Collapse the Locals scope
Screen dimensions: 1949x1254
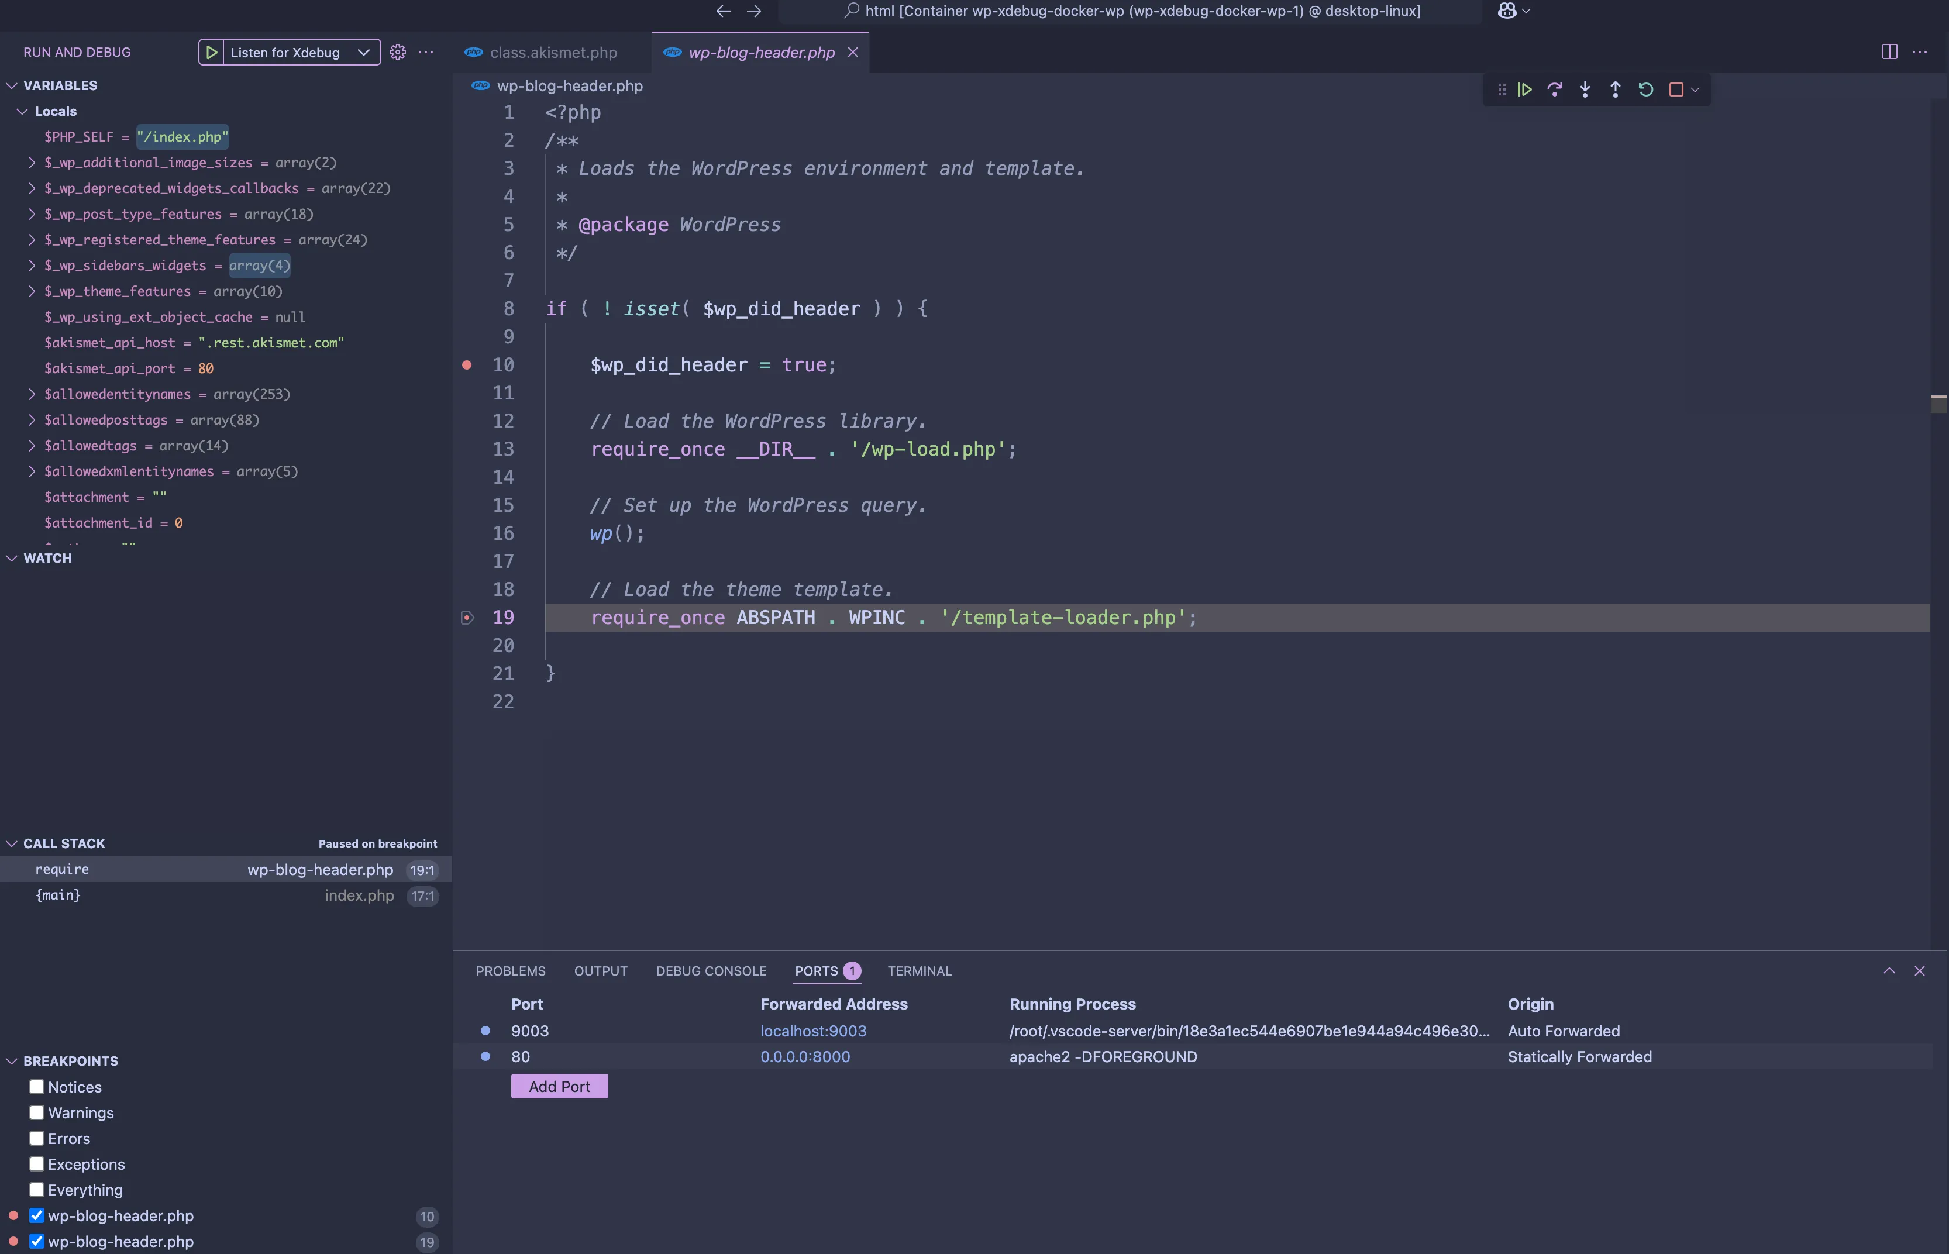[23, 111]
